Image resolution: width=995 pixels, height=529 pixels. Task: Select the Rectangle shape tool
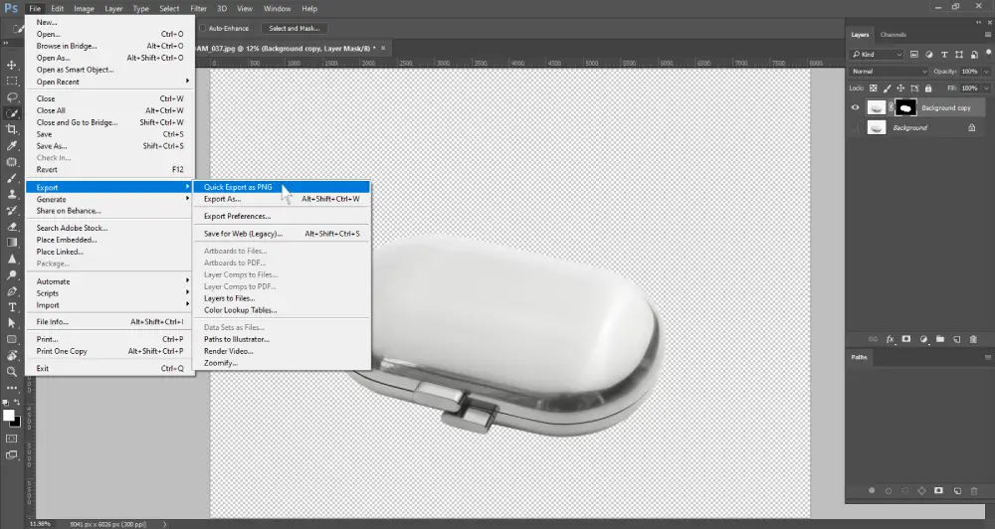tap(12, 339)
